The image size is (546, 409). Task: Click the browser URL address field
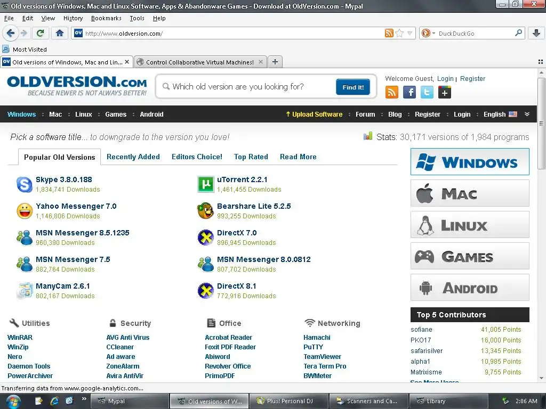coord(232,34)
